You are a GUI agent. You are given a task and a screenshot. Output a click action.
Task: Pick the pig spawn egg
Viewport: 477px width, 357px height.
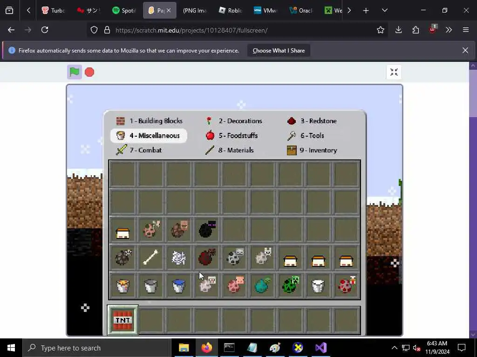pos(235,285)
